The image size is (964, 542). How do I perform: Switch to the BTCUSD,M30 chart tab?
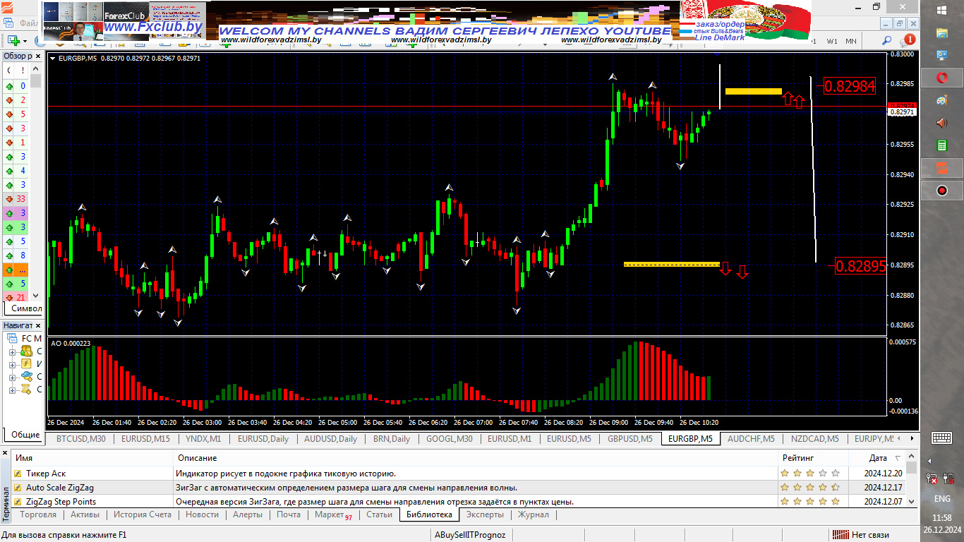pos(80,439)
